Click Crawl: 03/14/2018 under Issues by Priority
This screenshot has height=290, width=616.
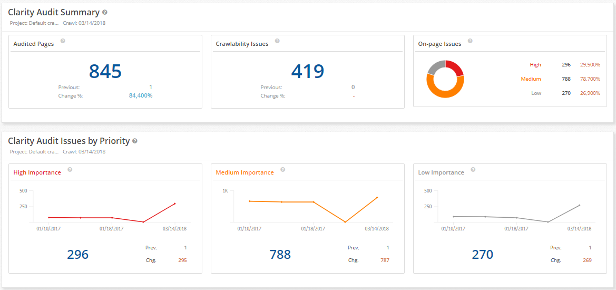[x=84, y=151]
